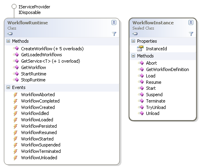Click the InstanceId property icon

[x=140, y=48]
